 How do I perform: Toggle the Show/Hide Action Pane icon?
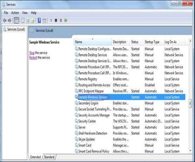[44, 21]
